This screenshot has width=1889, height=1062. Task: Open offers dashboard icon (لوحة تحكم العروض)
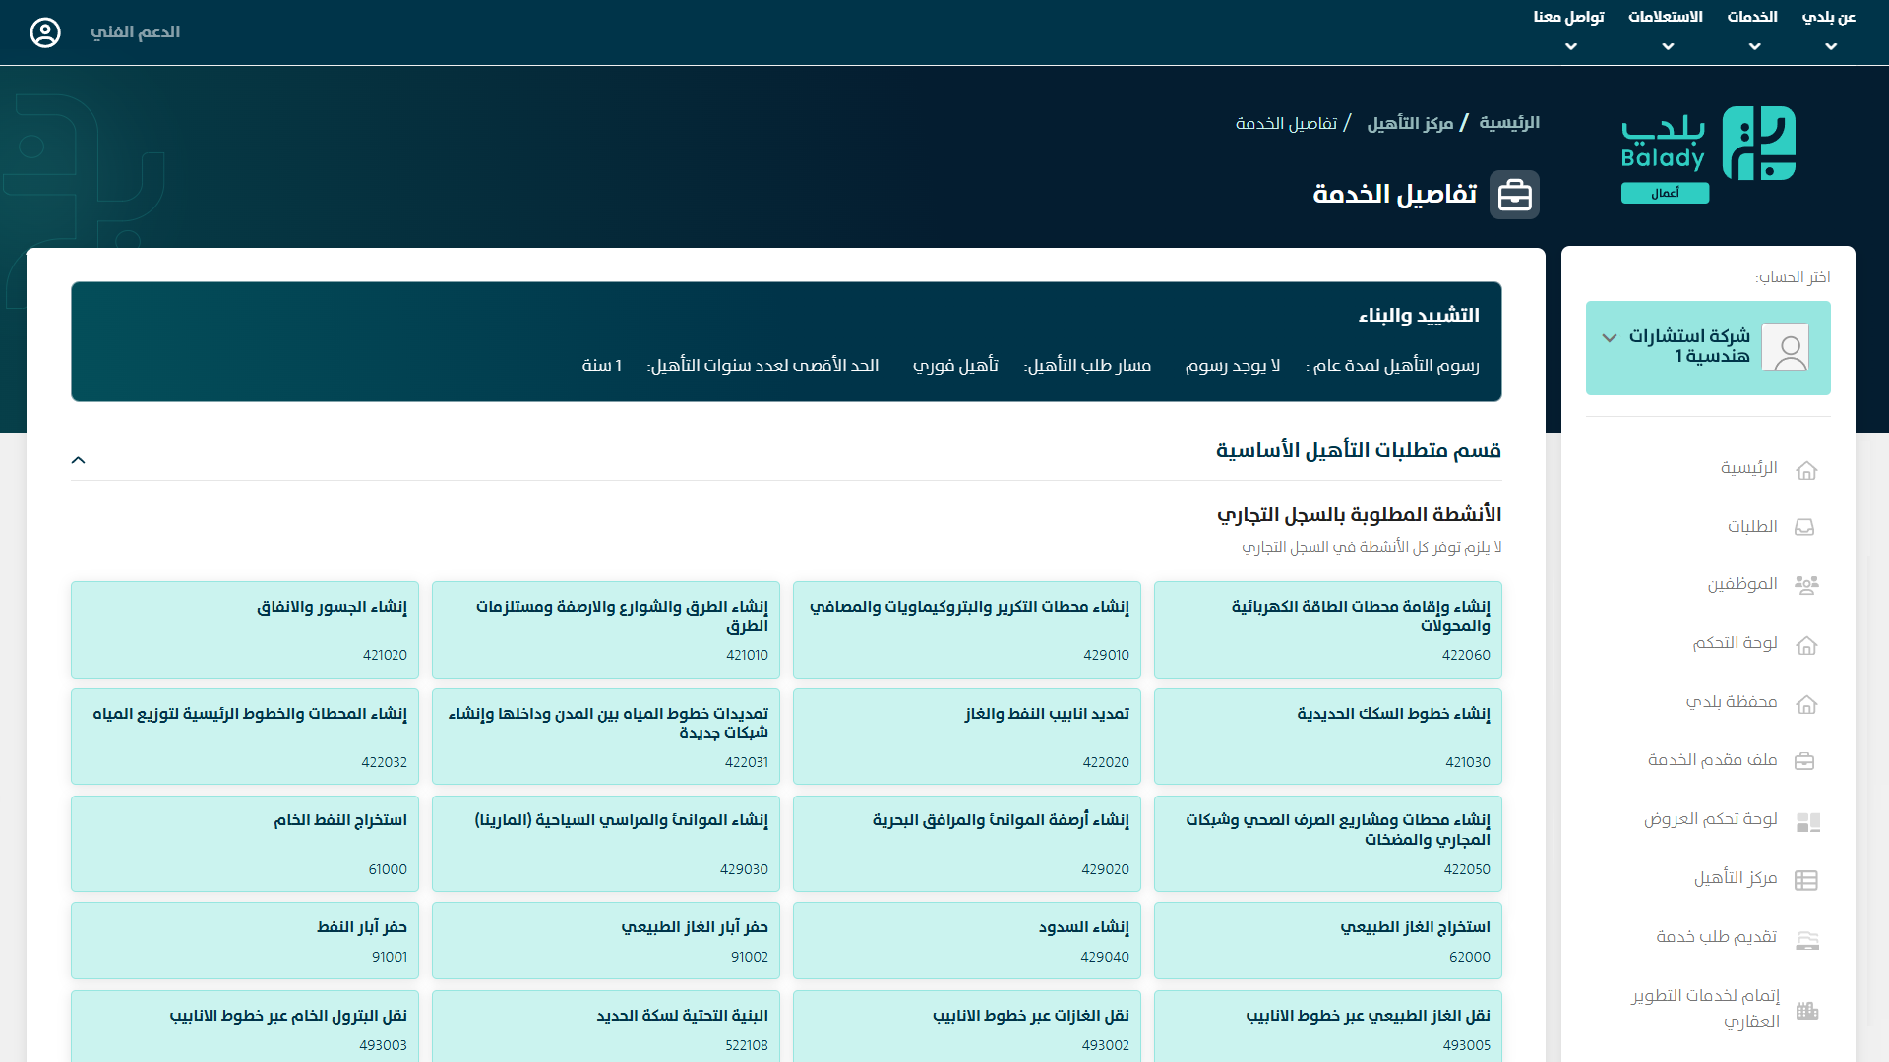(x=1807, y=821)
